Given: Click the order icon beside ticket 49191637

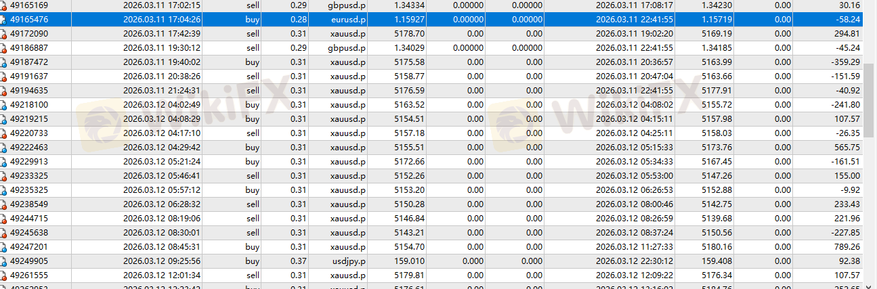Looking at the screenshot, I should (4, 76).
